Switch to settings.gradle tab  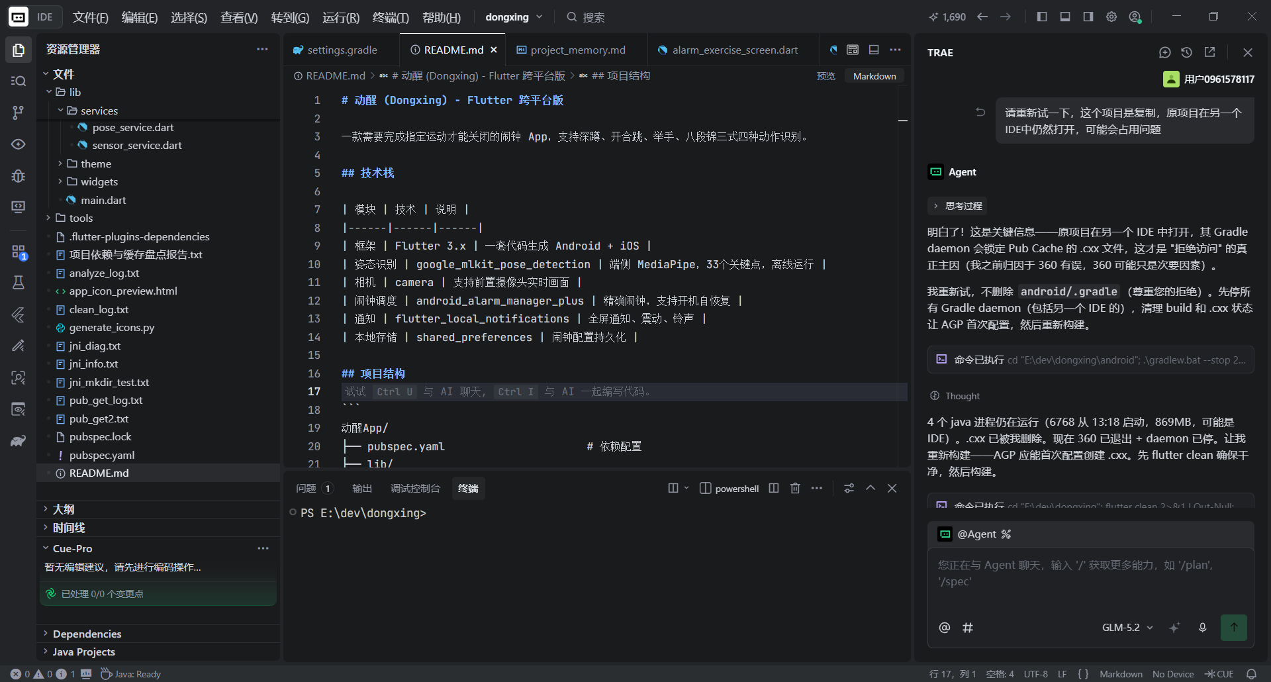pos(342,50)
